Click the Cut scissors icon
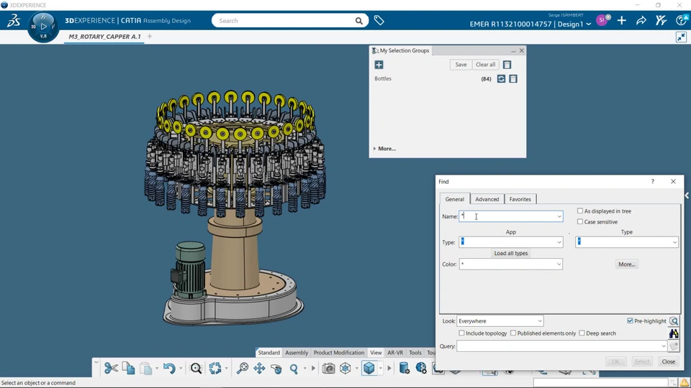Image resolution: width=691 pixels, height=388 pixels. 111,368
